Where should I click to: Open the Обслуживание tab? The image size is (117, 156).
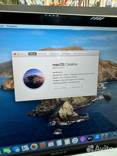point(79,53)
